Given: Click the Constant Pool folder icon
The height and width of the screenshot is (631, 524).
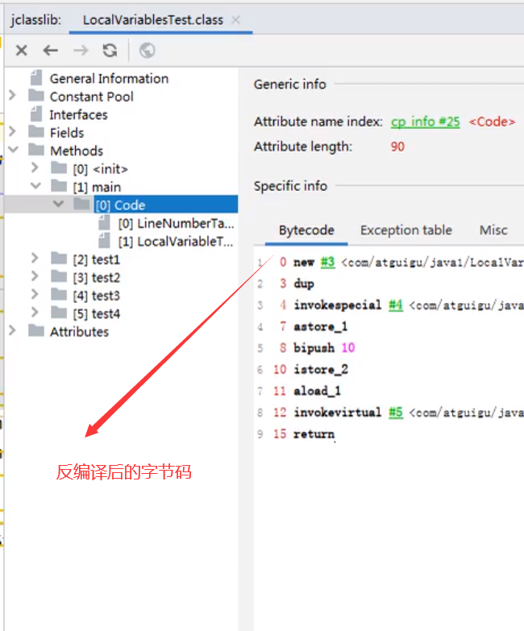Looking at the screenshot, I should coord(36,96).
